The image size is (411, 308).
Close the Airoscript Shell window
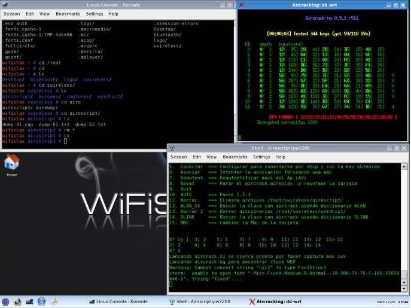point(404,148)
